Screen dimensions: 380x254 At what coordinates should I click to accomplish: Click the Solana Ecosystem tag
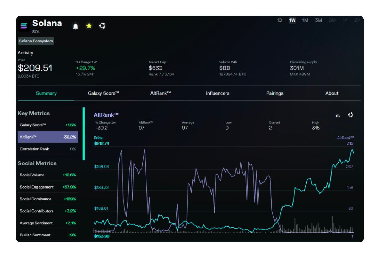coord(36,41)
